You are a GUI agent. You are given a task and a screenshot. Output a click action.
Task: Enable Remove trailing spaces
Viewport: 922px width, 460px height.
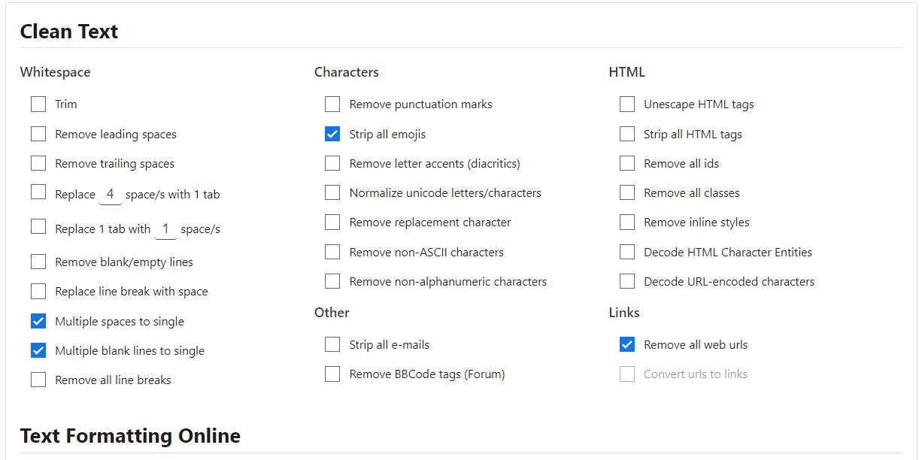point(38,163)
